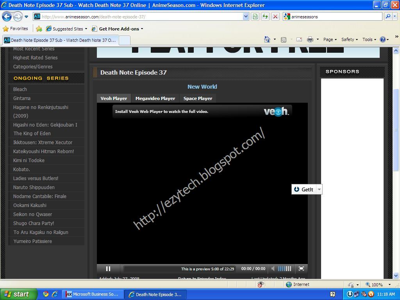Toggle fullscreen video mode

[x=301, y=269]
